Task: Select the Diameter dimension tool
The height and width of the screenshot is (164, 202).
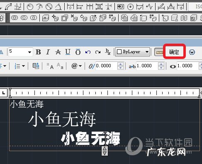Action: point(49,7)
